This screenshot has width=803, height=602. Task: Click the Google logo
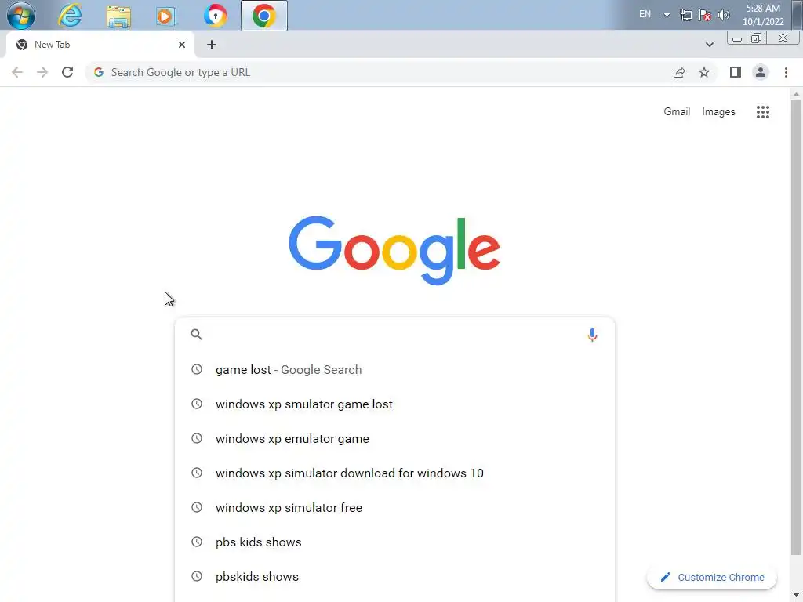tap(394, 250)
